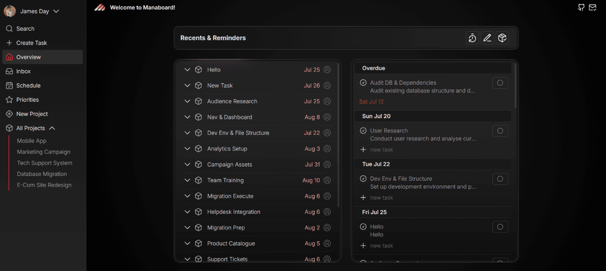Open the Database Migration project

point(42,174)
